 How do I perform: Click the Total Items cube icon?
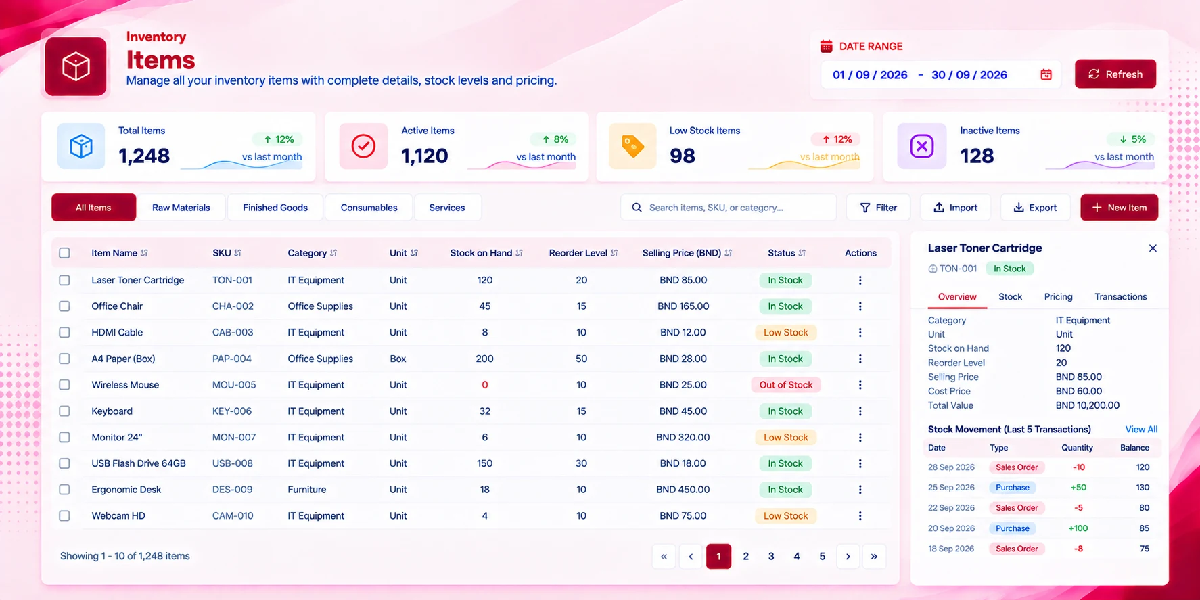(x=81, y=146)
